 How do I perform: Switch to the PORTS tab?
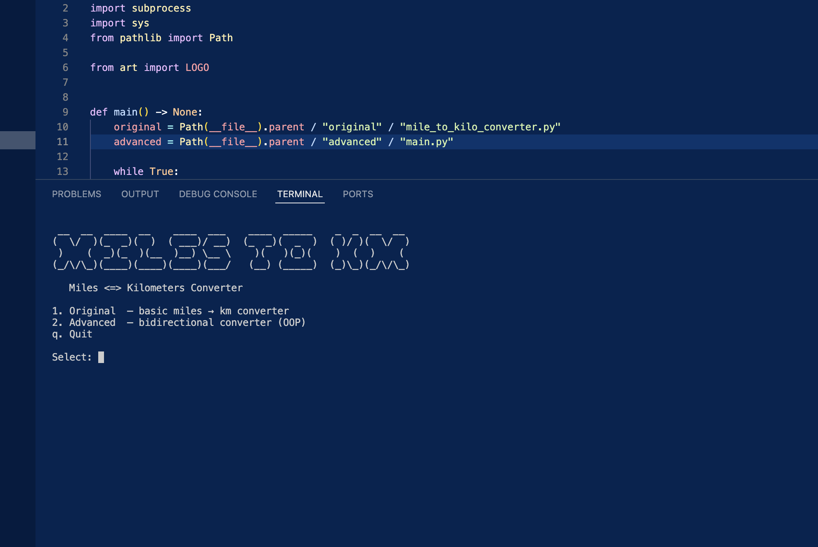(358, 194)
